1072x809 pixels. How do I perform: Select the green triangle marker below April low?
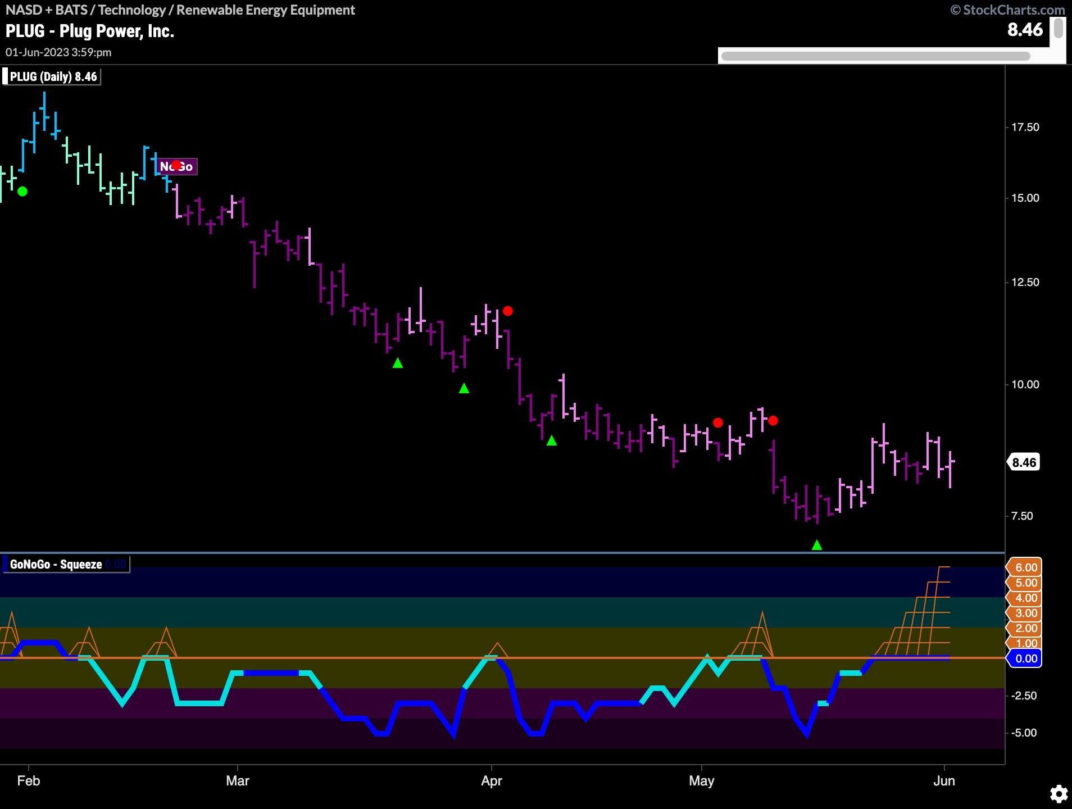[552, 441]
